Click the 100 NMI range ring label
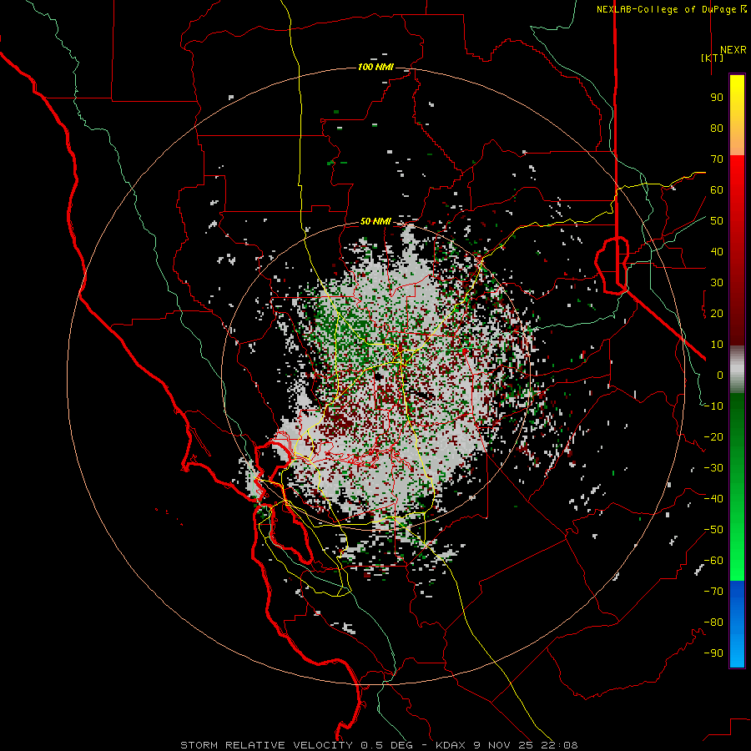Image resolution: width=751 pixels, height=751 pixels. click(375, 67)
